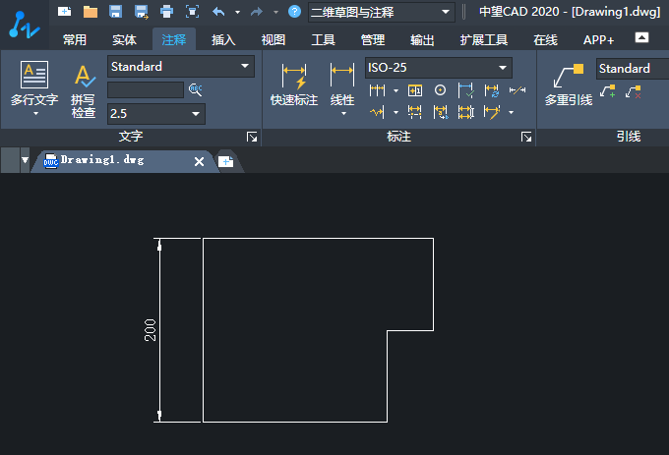Open the APP+ ribbon tab
Image resolution: width=669 pixels, height=455 pixels.
[x=598, y=39]
